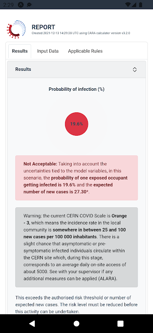Tap the Android home circle button
This screenshot has height=333, width=153.
[76, 323]
